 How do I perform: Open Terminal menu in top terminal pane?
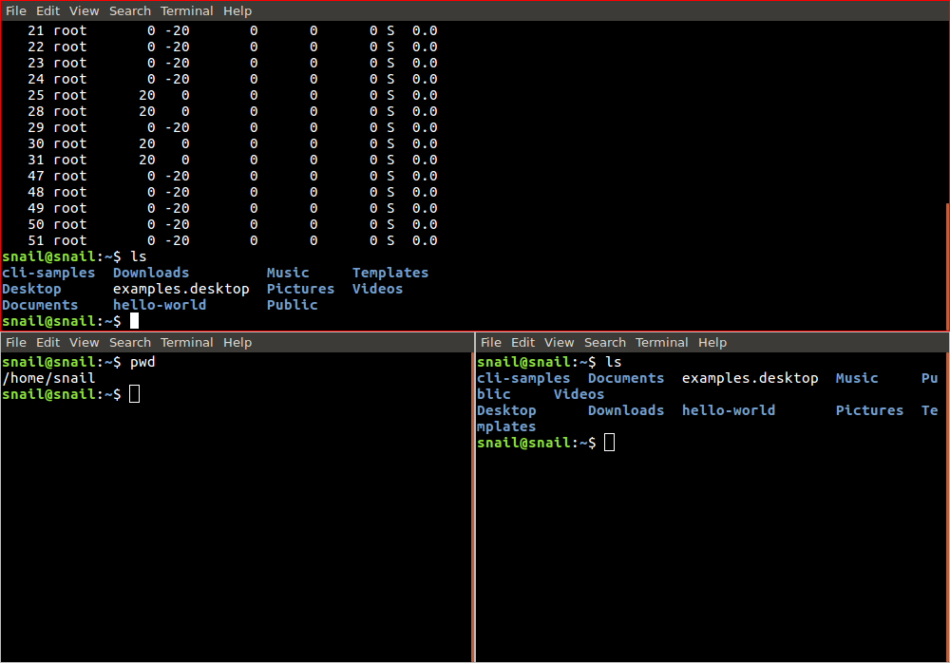click(x=186, y=11)
